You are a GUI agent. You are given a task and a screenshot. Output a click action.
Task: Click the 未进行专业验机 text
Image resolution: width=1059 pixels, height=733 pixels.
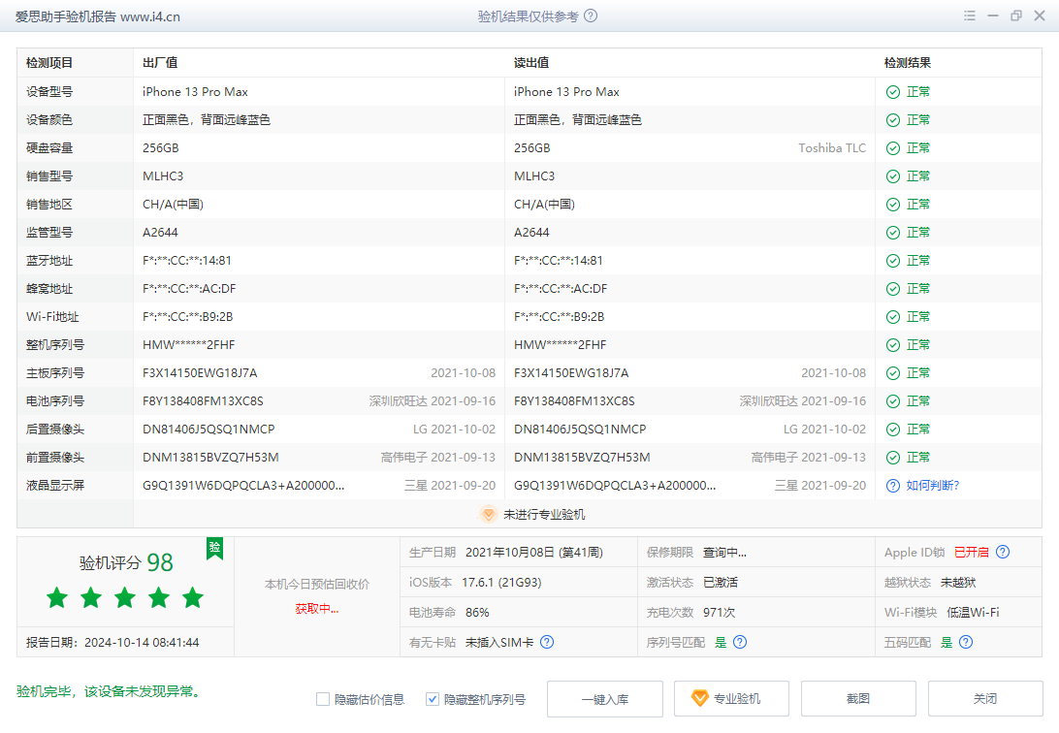click(544, 515)
